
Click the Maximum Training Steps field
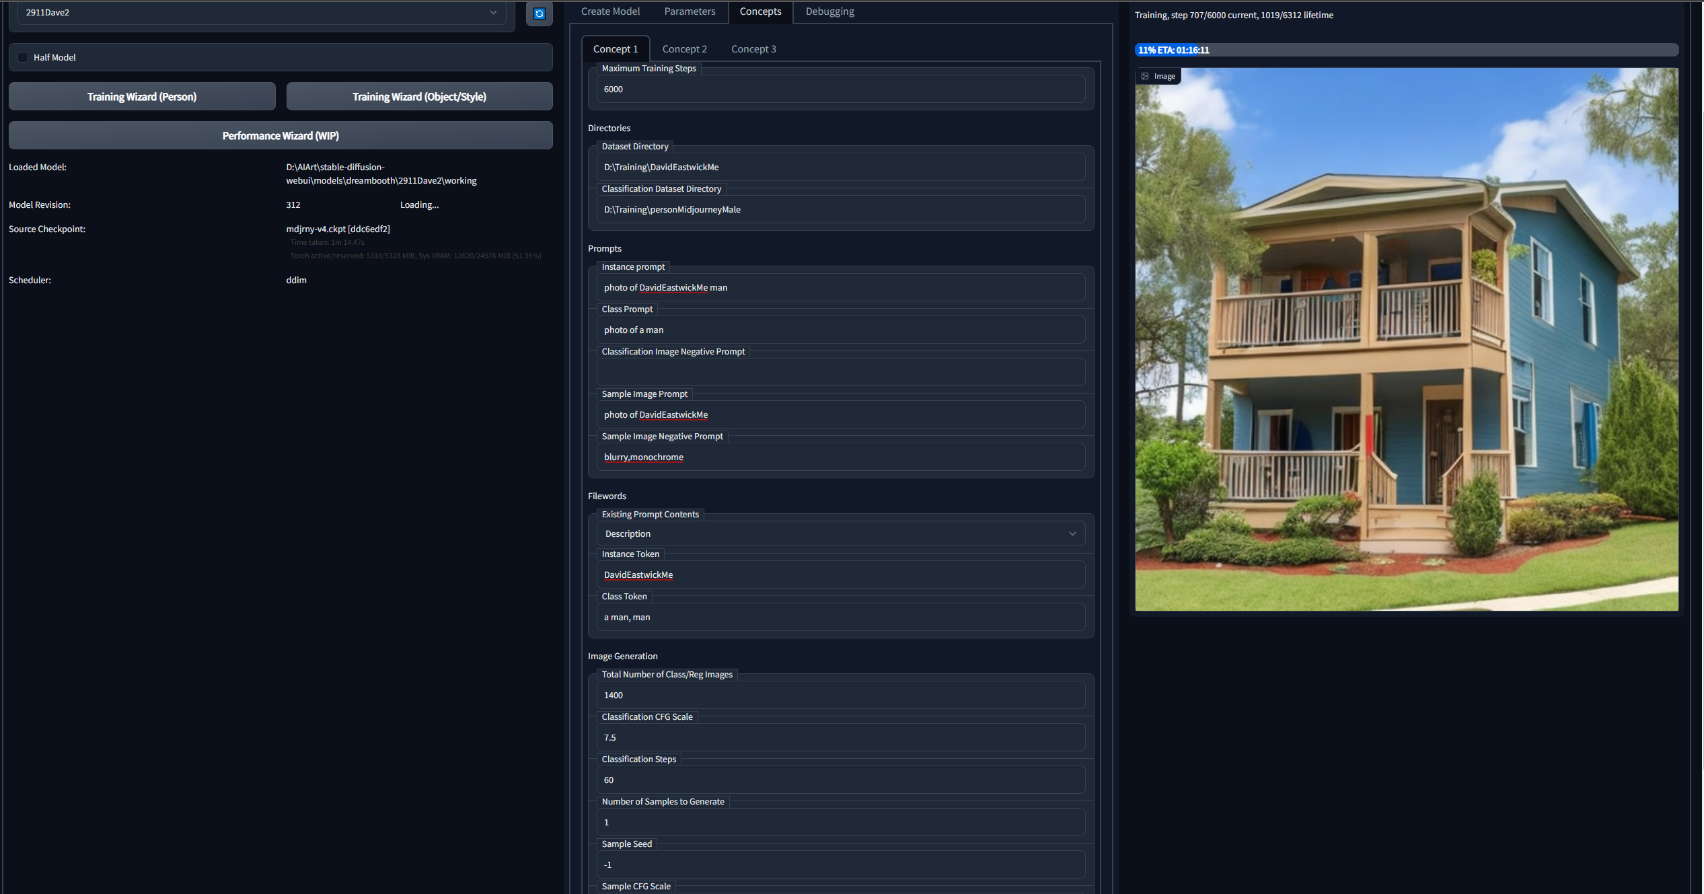840,89
